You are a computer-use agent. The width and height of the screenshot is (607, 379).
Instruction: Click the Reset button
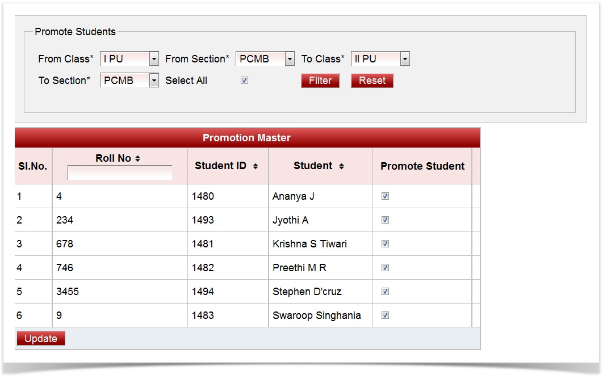click(372, 81)
